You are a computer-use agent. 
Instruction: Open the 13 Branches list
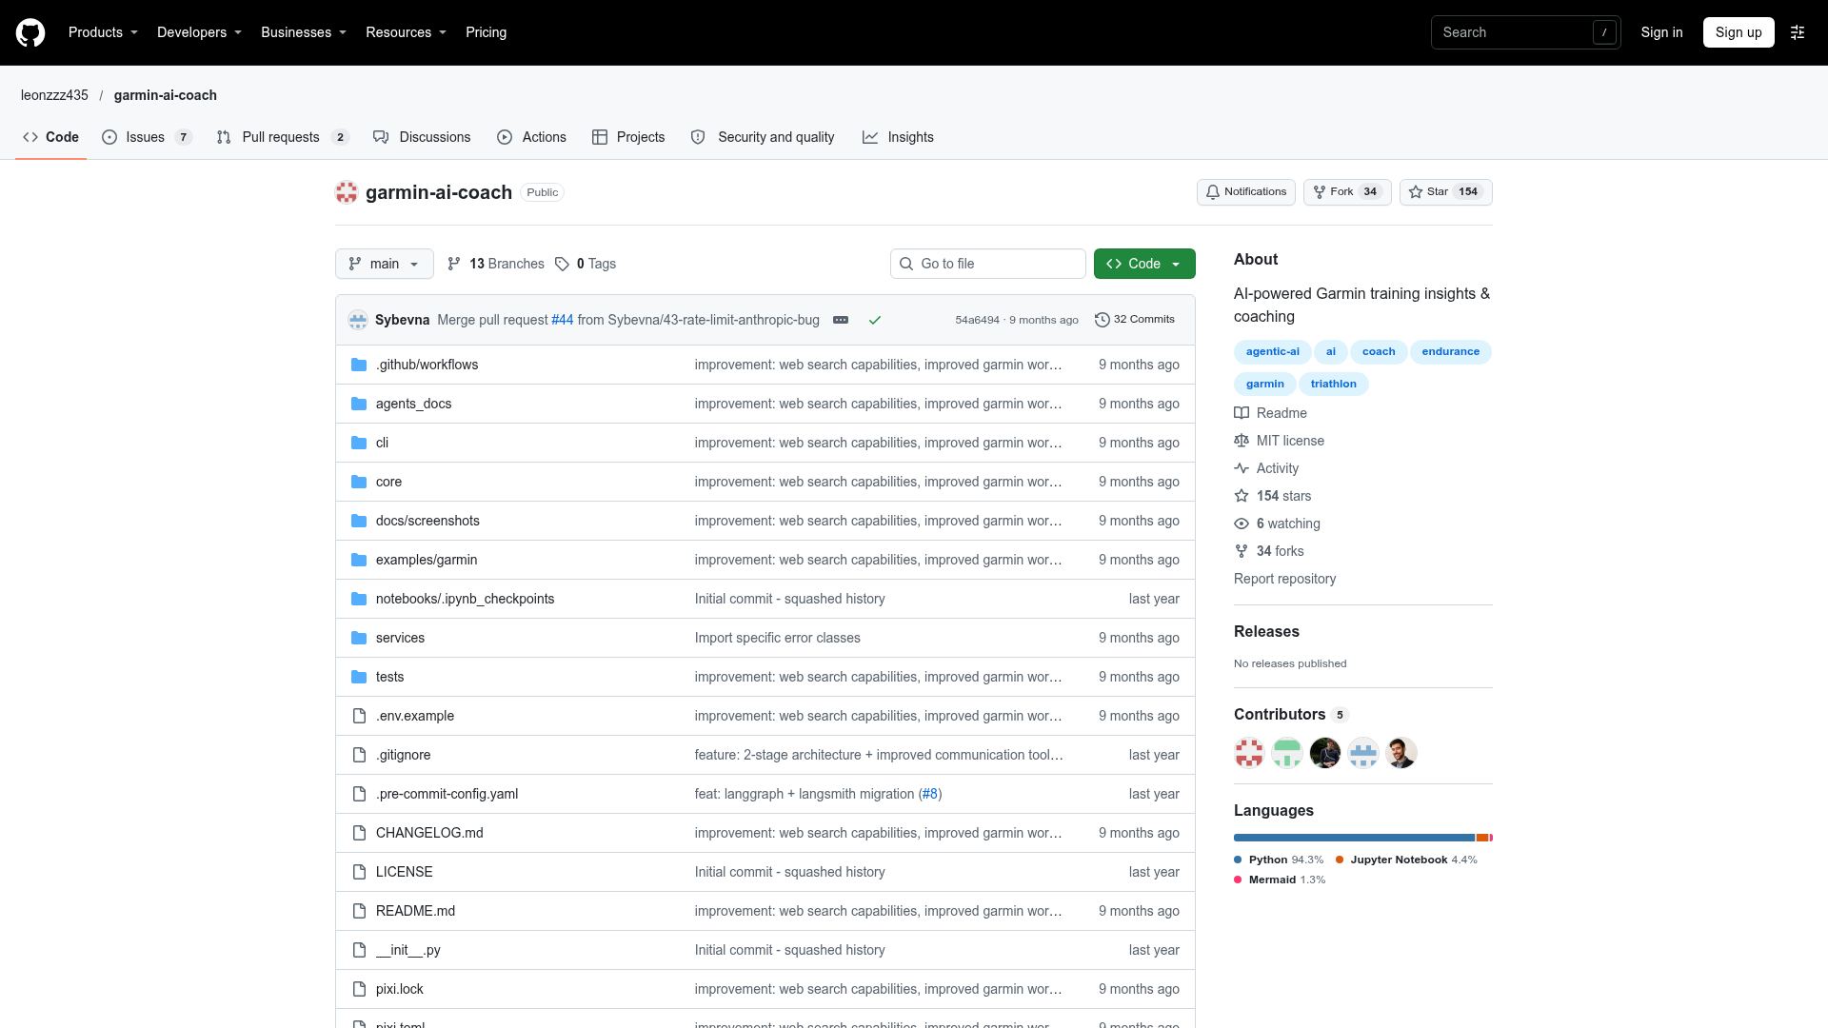496,264
